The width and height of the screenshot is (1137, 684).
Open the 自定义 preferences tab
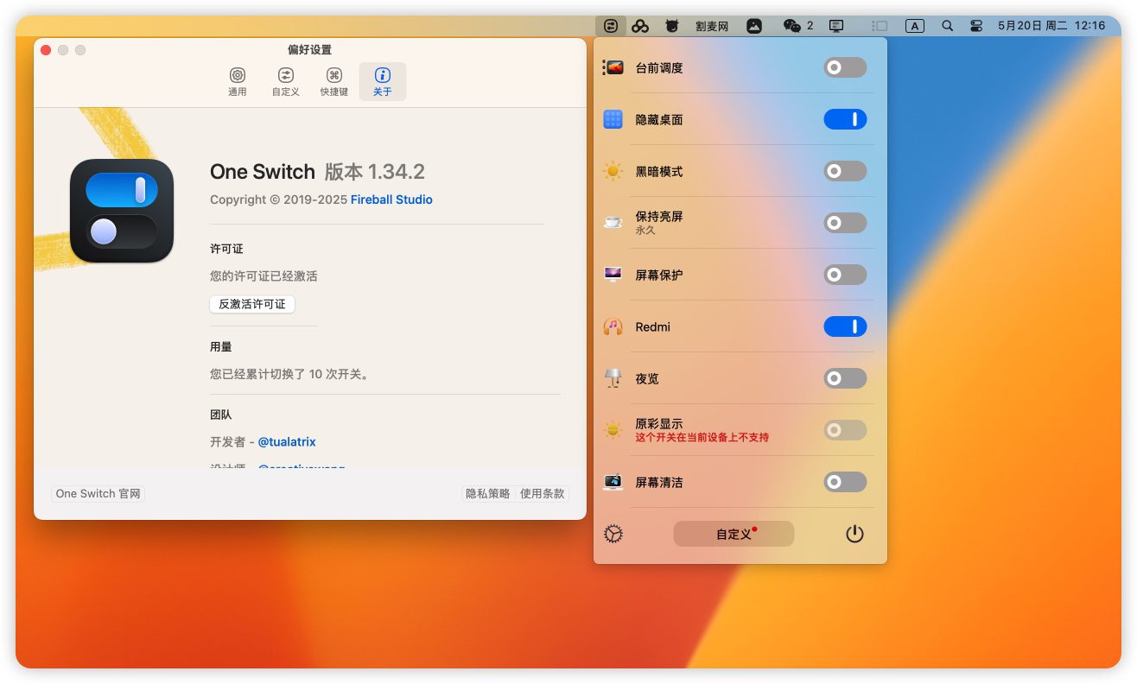click(286, 81)
